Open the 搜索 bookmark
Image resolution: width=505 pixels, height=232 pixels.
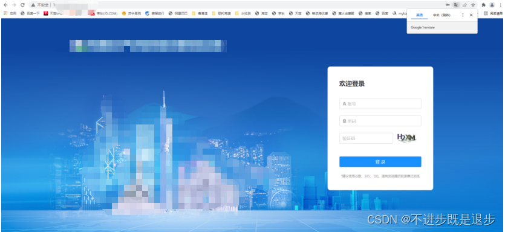[x=365, y=13]
